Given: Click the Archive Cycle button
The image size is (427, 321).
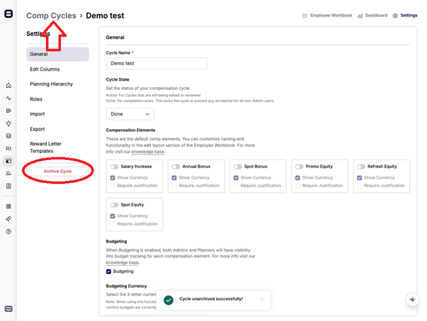Looking at the screenshot, I should click(57, 171).
